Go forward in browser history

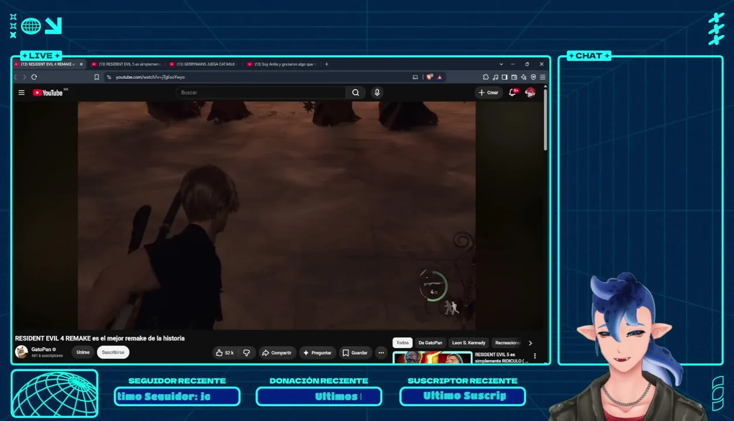tap(24, 77)
